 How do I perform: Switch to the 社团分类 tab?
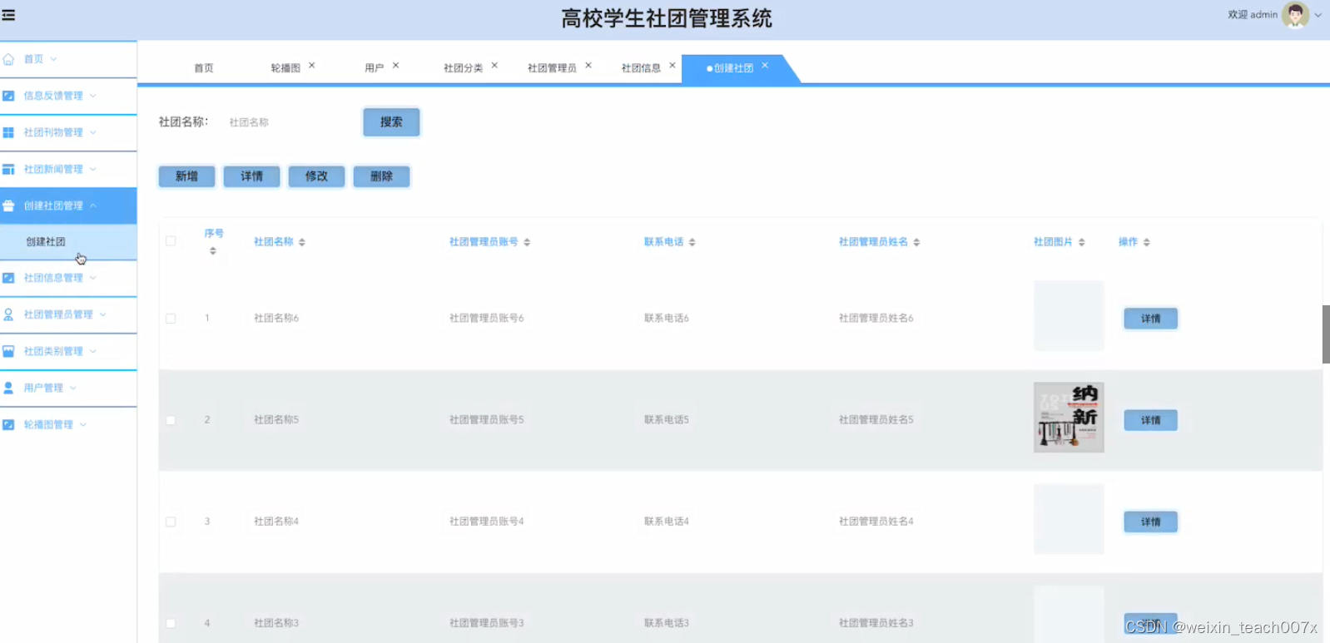(464, 68)
